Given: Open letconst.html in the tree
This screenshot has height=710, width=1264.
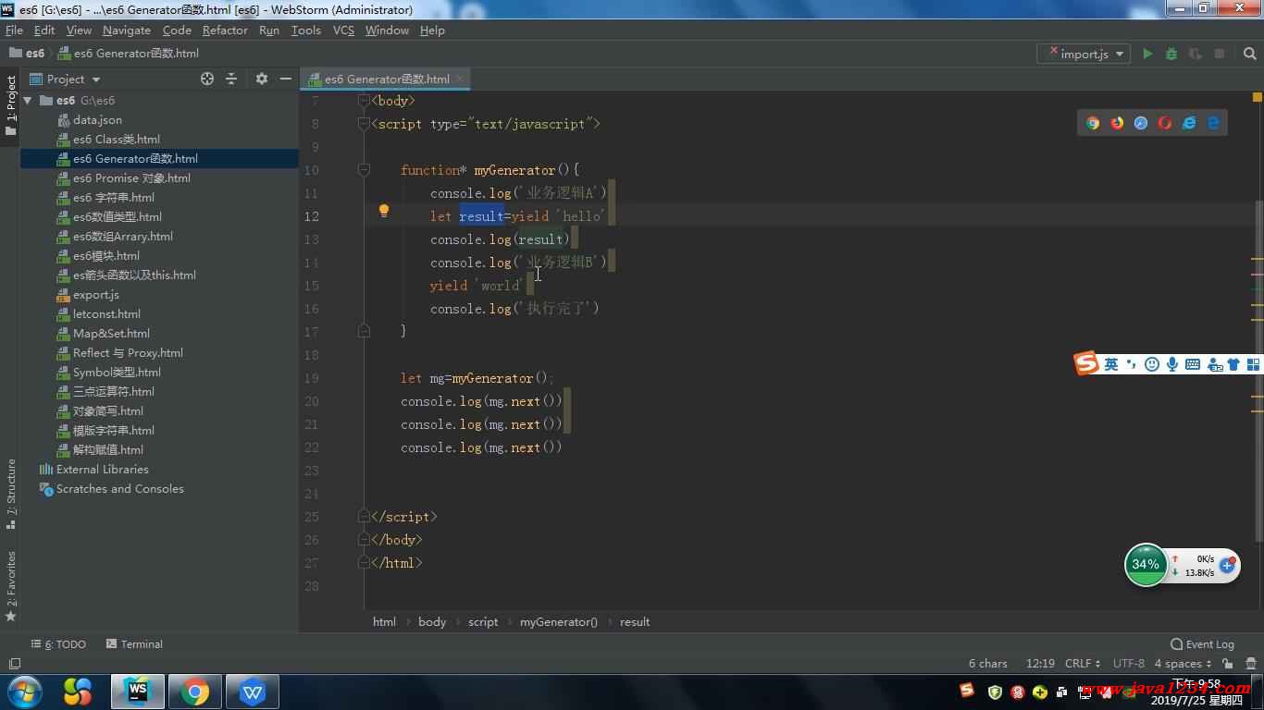Looking at the screenshot, I should [x=106, y=314].
